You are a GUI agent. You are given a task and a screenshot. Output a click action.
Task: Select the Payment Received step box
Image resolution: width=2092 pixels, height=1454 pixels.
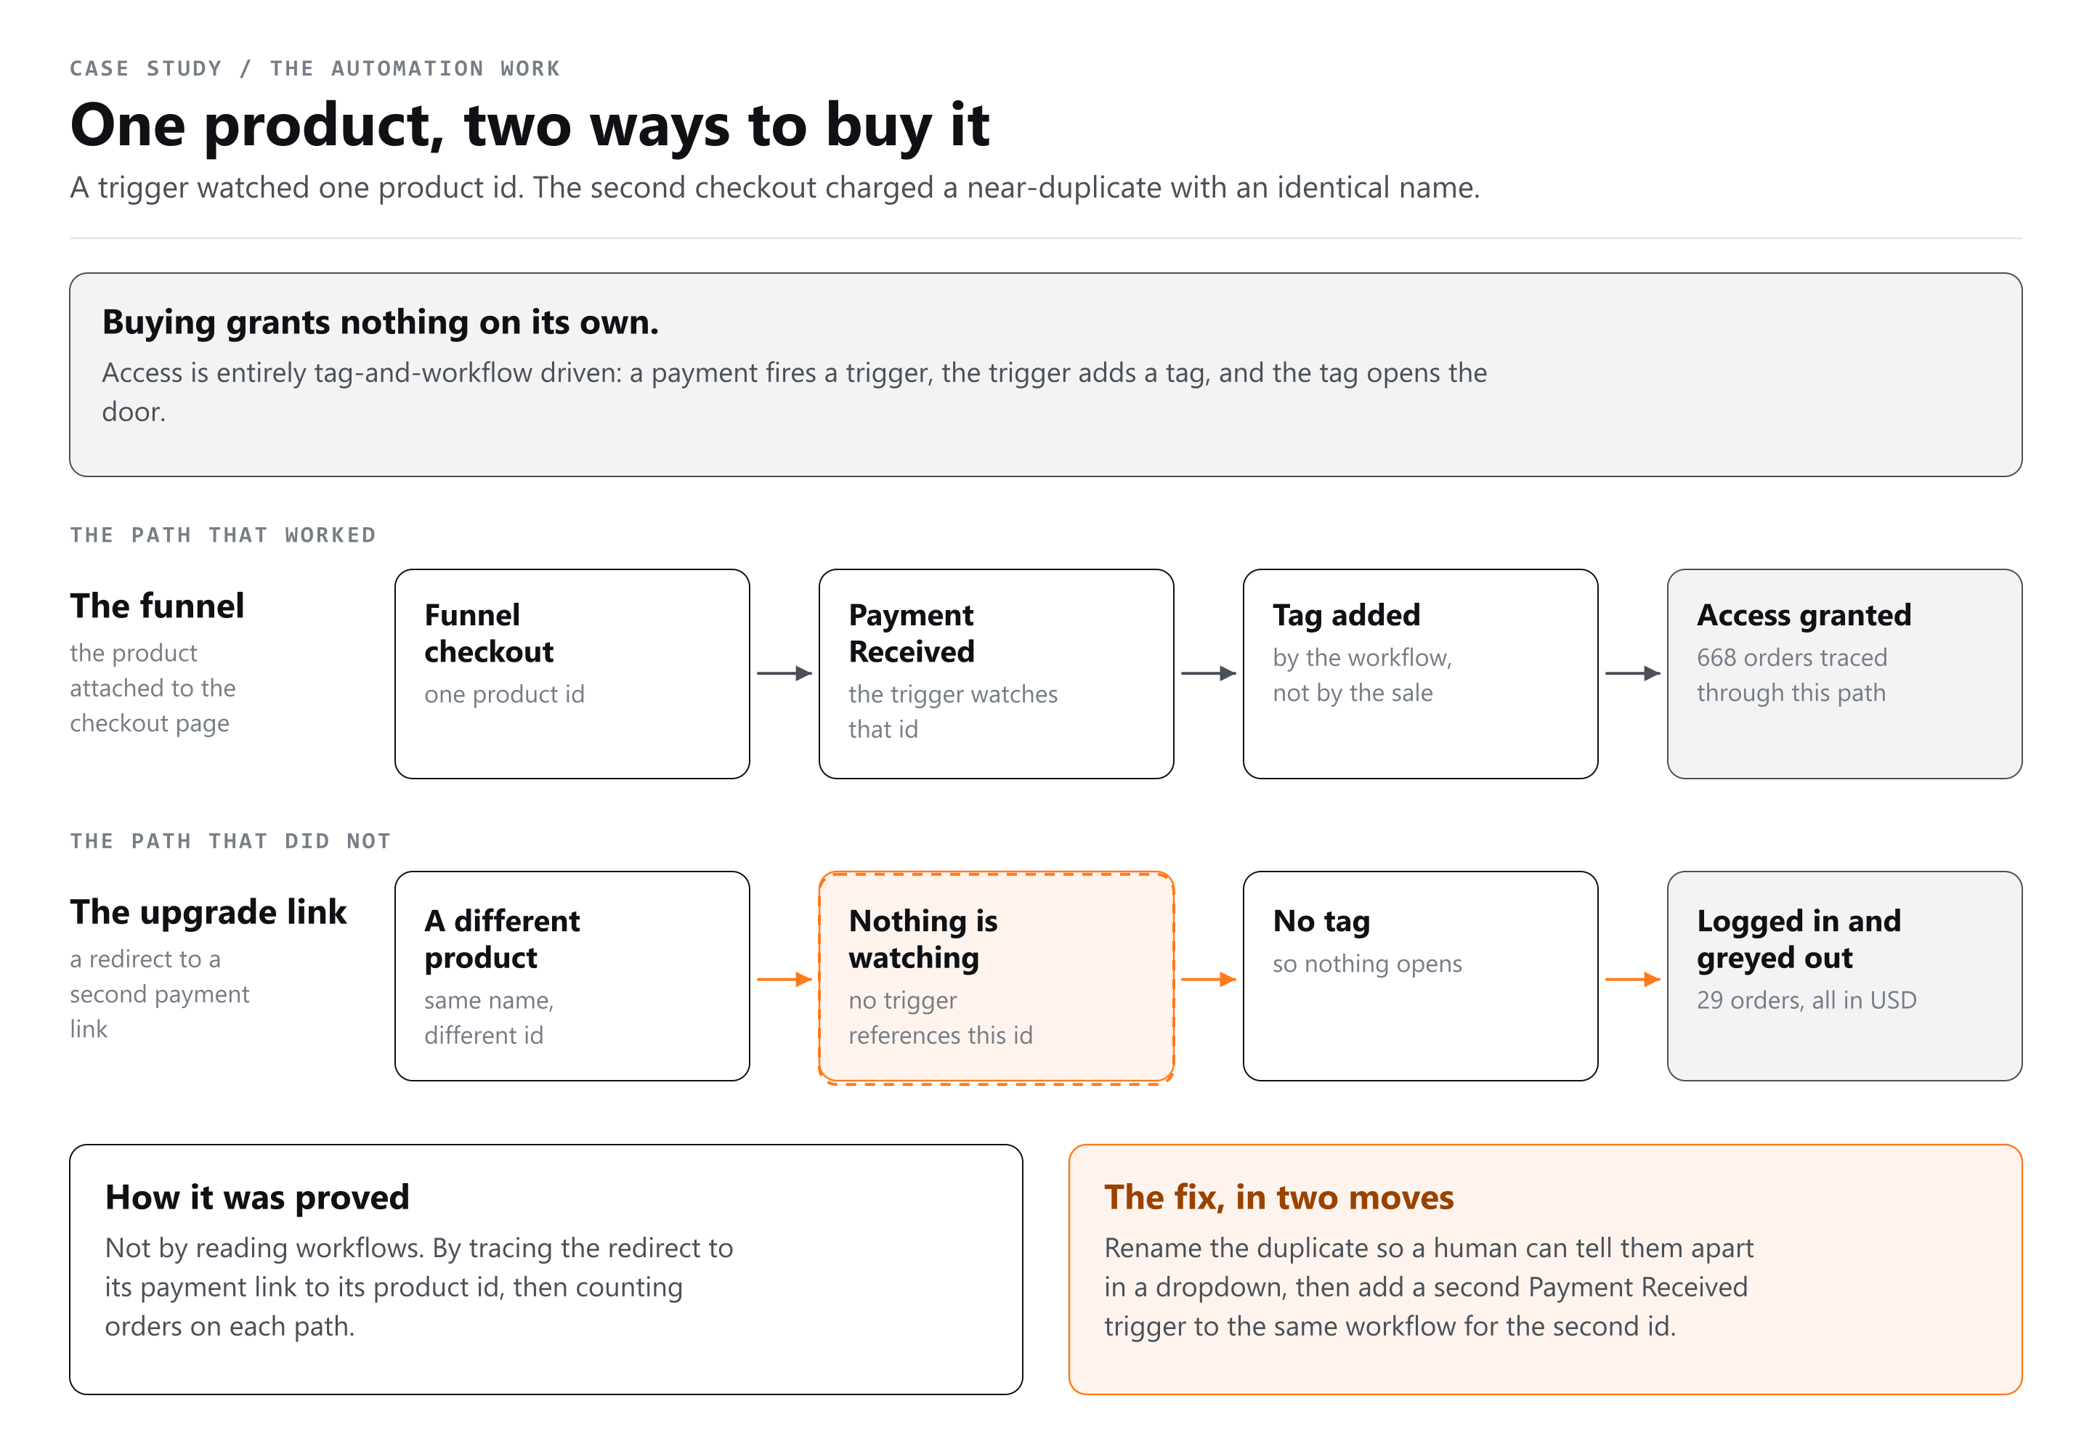pyautogui.click(x=996, y=674)
